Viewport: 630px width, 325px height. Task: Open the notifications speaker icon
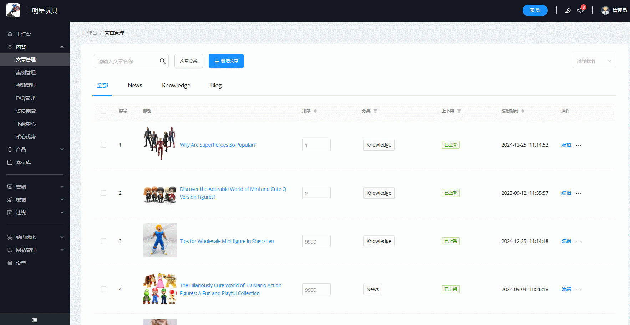(580, 10)
